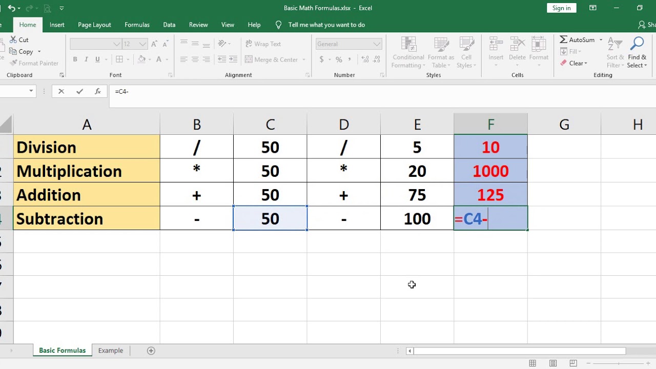Click the Format cells button
Viewport: 656px width, 369px height.
[539, 52]
